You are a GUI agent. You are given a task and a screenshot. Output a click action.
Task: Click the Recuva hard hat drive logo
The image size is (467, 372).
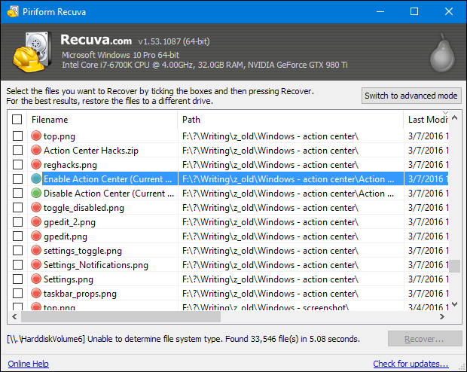tap(32, 52)
